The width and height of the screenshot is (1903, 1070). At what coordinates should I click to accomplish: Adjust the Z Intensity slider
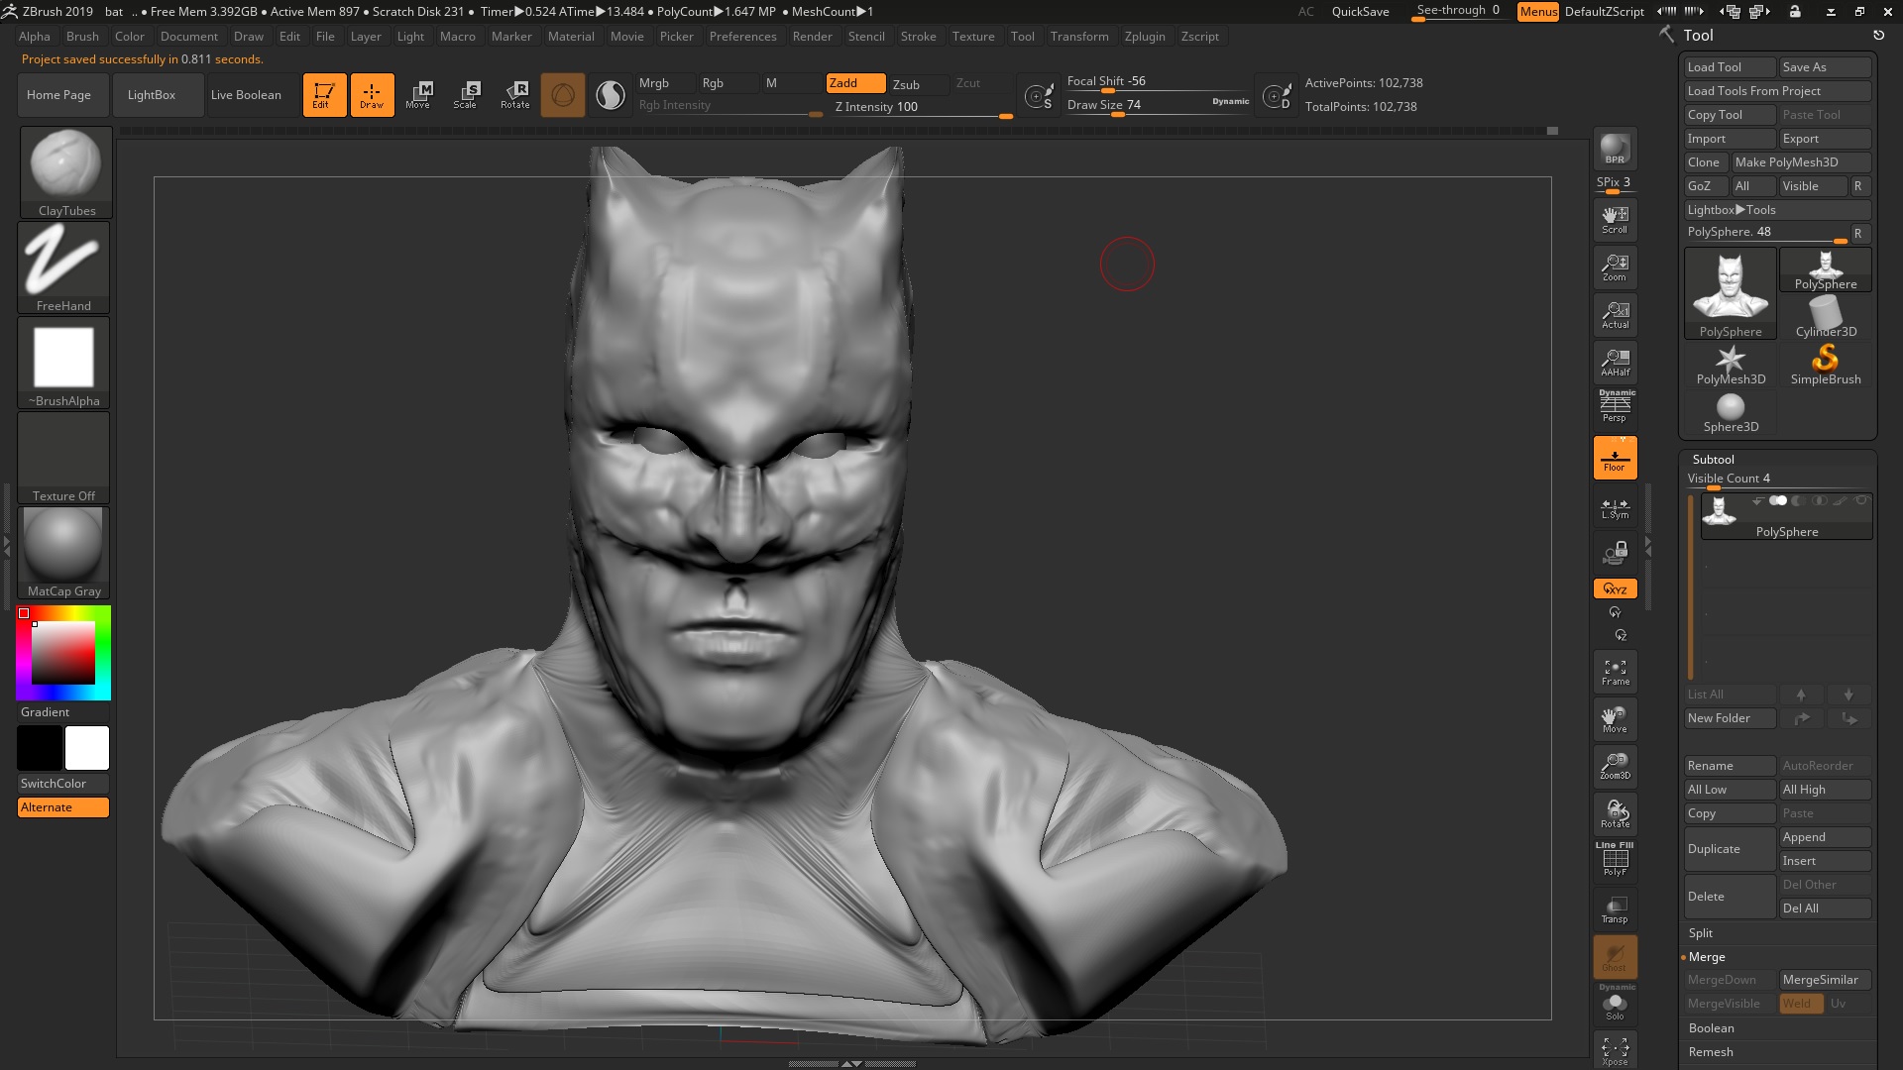tap(924, 107)
